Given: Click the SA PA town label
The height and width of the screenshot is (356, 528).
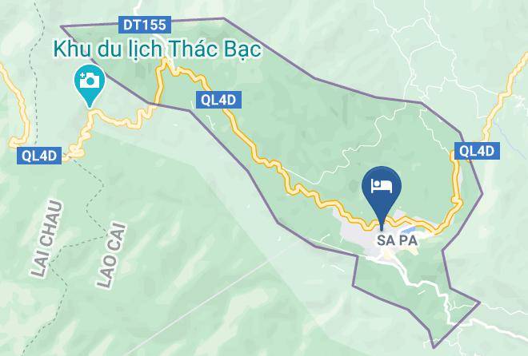Looking at the screenshot, I should point(397,240).
